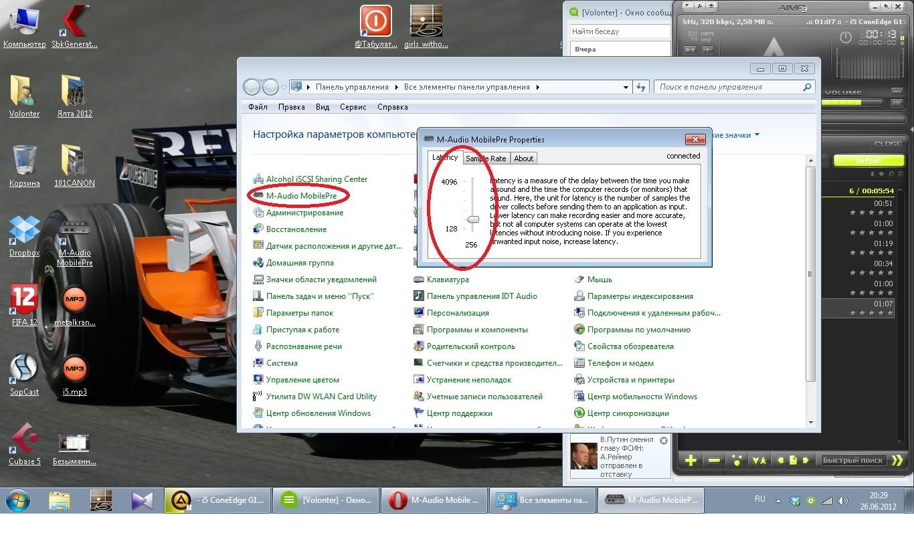The height and width of the screenshot is (535, 914).
Task: Click the Домашняя группа icon
Action: coord(258,263)
